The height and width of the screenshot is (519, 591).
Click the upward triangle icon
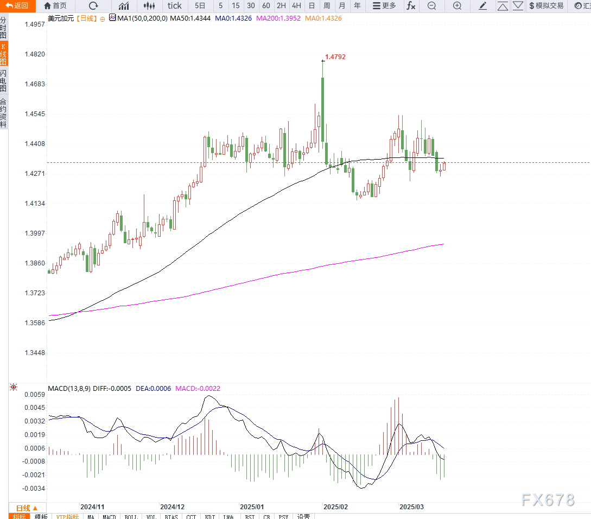(503, 5)
